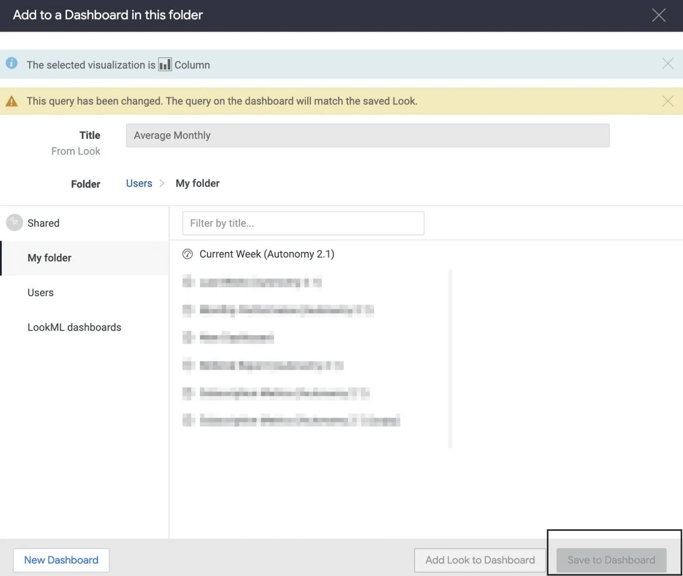The image size is (683, 576).
Task: Dismiss the query changed warning banner
Action: 667,101
